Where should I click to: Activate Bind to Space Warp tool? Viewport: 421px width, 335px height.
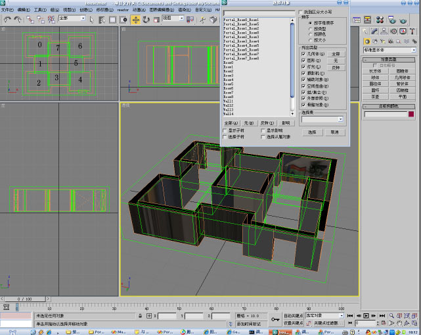pos(51,20)
